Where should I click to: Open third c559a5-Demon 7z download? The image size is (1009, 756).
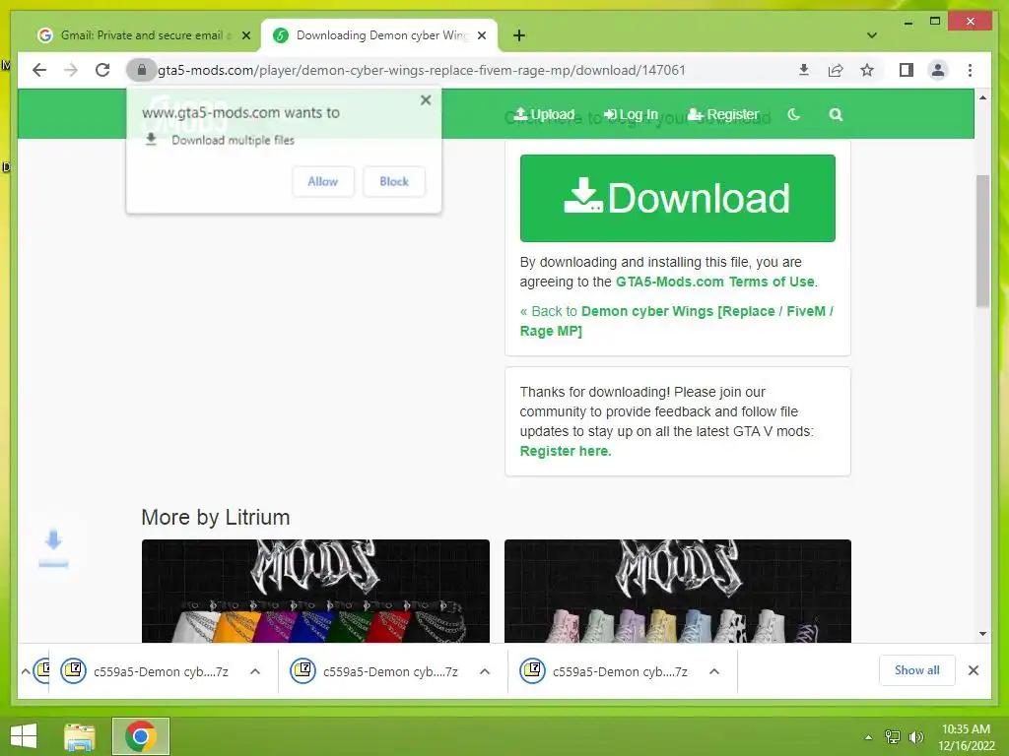pos(604,671)
